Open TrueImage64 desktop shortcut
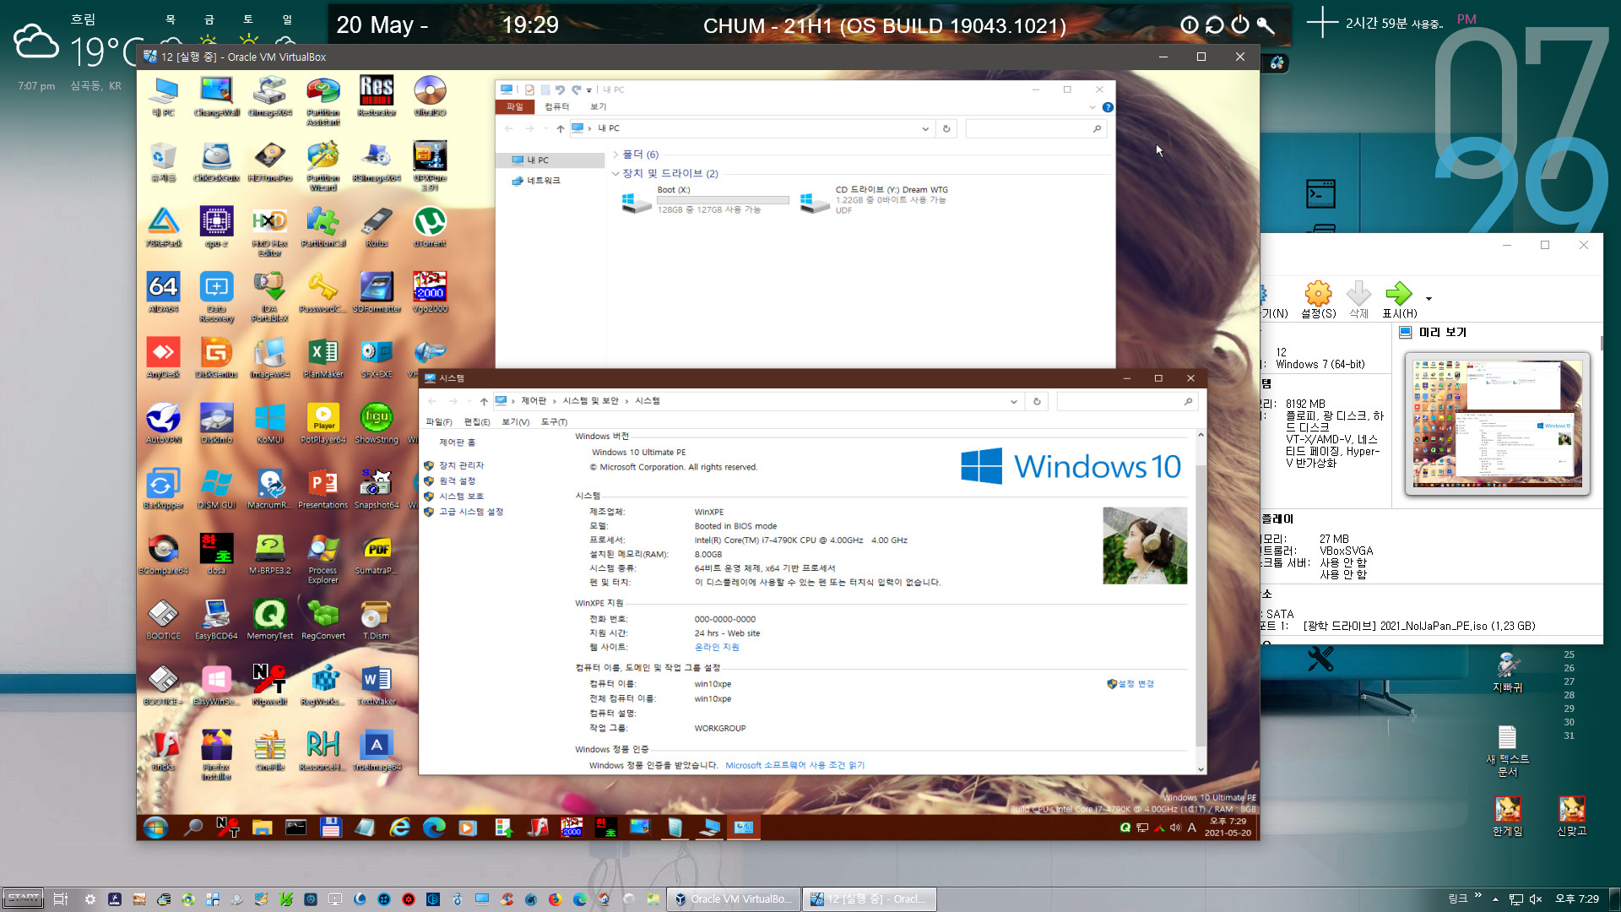The height and width of the screenshot is (912, 1621). (x=377, y=751)
